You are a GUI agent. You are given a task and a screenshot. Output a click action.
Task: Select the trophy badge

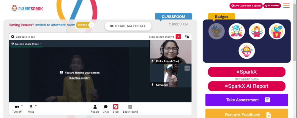coord(217,31)
